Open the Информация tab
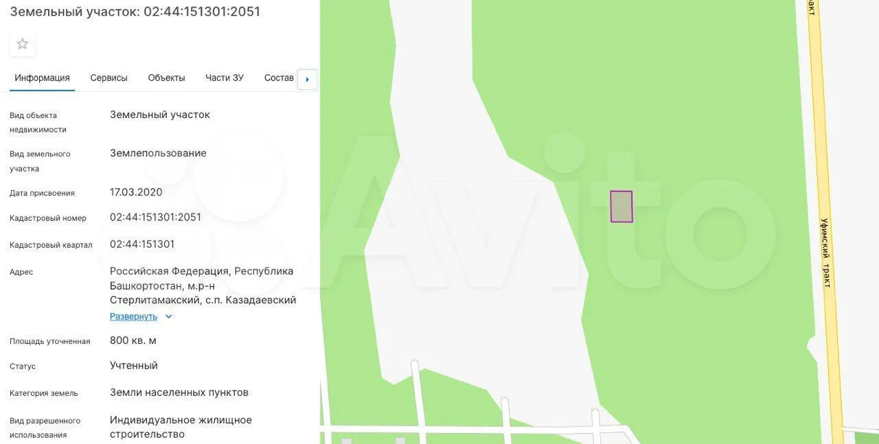This screenshot has height=444, width=879. click(x=42, y=78)
